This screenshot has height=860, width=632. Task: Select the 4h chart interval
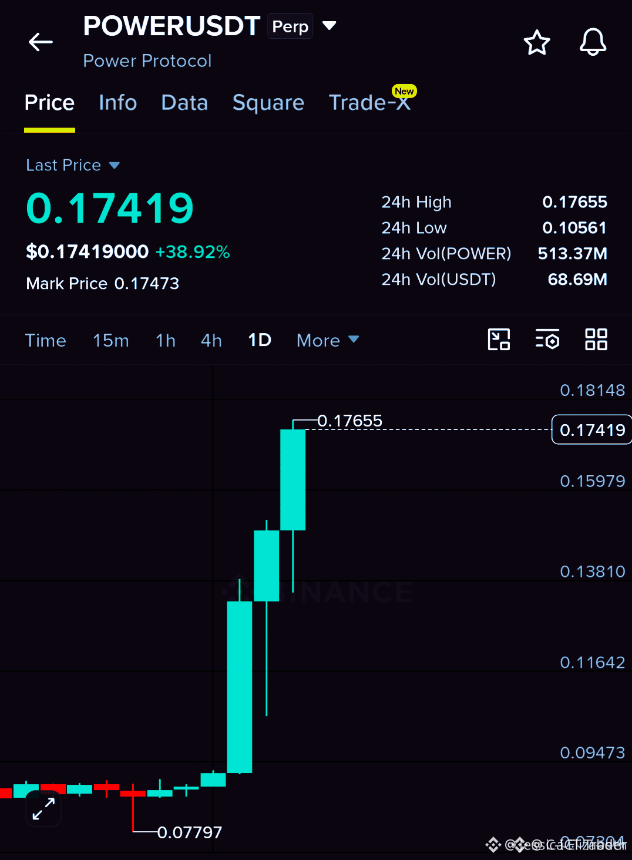211,340
